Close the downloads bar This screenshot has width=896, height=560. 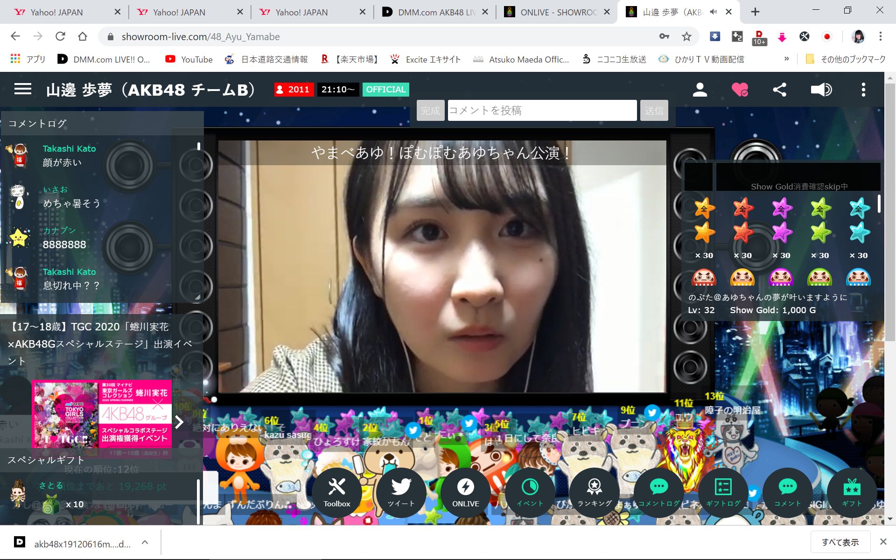point(883,542)
